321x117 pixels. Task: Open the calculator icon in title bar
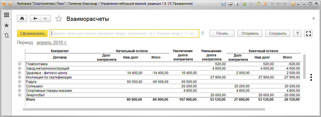[258, 4]
